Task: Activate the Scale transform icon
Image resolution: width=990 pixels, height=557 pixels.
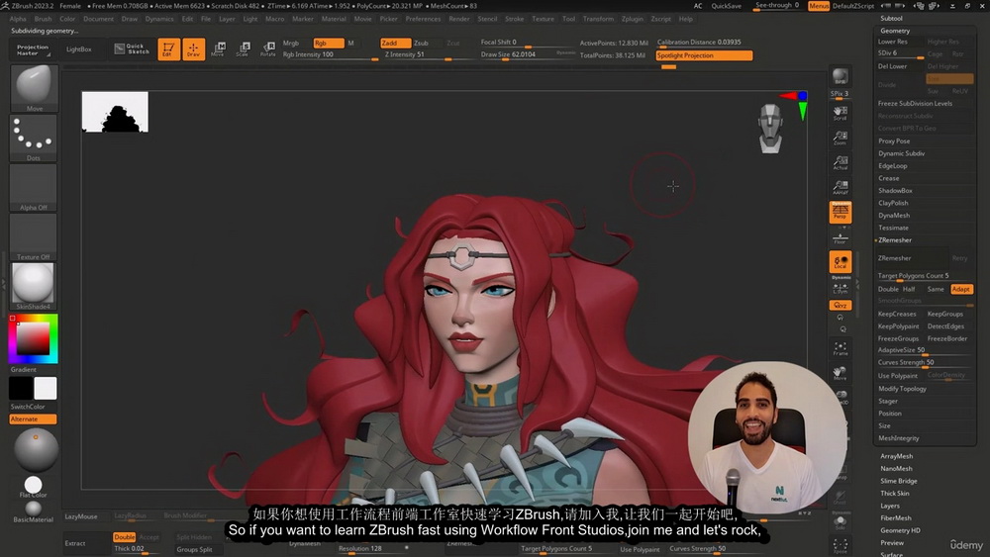Action: [x=244, y=48]
